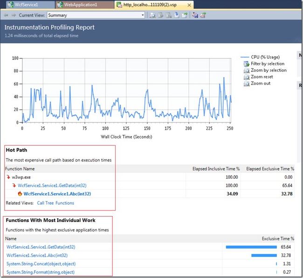Click the Functions With Most Individual Work heading
Viewport: 303px width, 278px height.
pyautogui.click(x=50, y=220)
